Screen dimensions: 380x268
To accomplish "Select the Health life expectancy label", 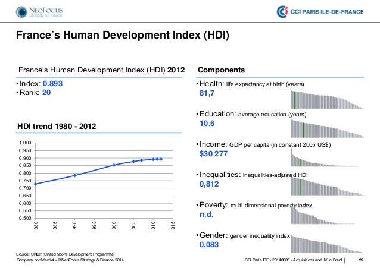I will point(251,84).
